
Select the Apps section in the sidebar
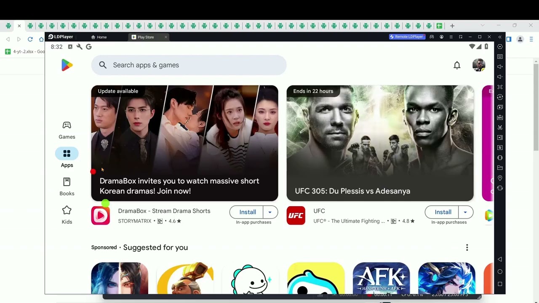pyautogui.click(x=67, y=158)
